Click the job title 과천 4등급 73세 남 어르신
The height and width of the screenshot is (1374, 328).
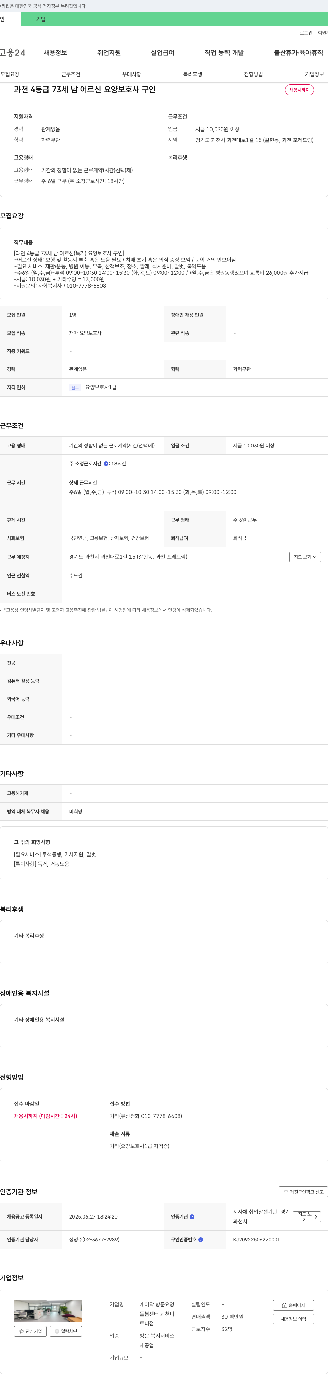coord(85,90)
